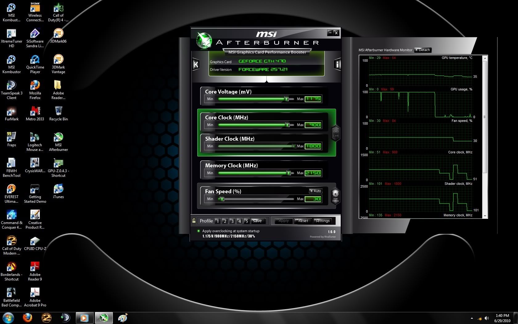Open 3DMark06 desktop icon
The image size is (518, 324).
pos(58,36)
